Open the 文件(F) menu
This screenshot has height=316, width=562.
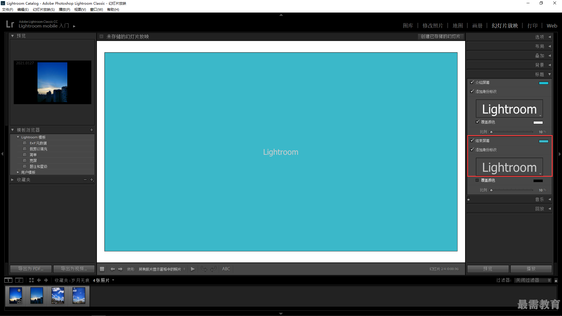[x=8, y=10]
